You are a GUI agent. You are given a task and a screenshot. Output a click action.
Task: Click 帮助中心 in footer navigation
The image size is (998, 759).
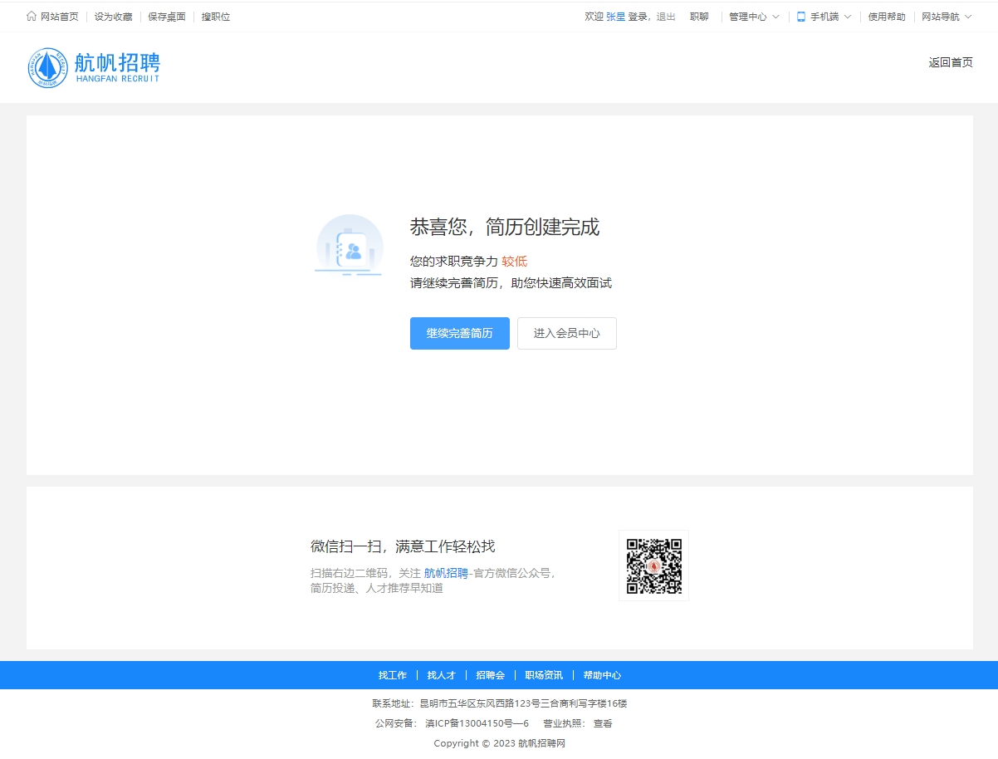point(602,675)
